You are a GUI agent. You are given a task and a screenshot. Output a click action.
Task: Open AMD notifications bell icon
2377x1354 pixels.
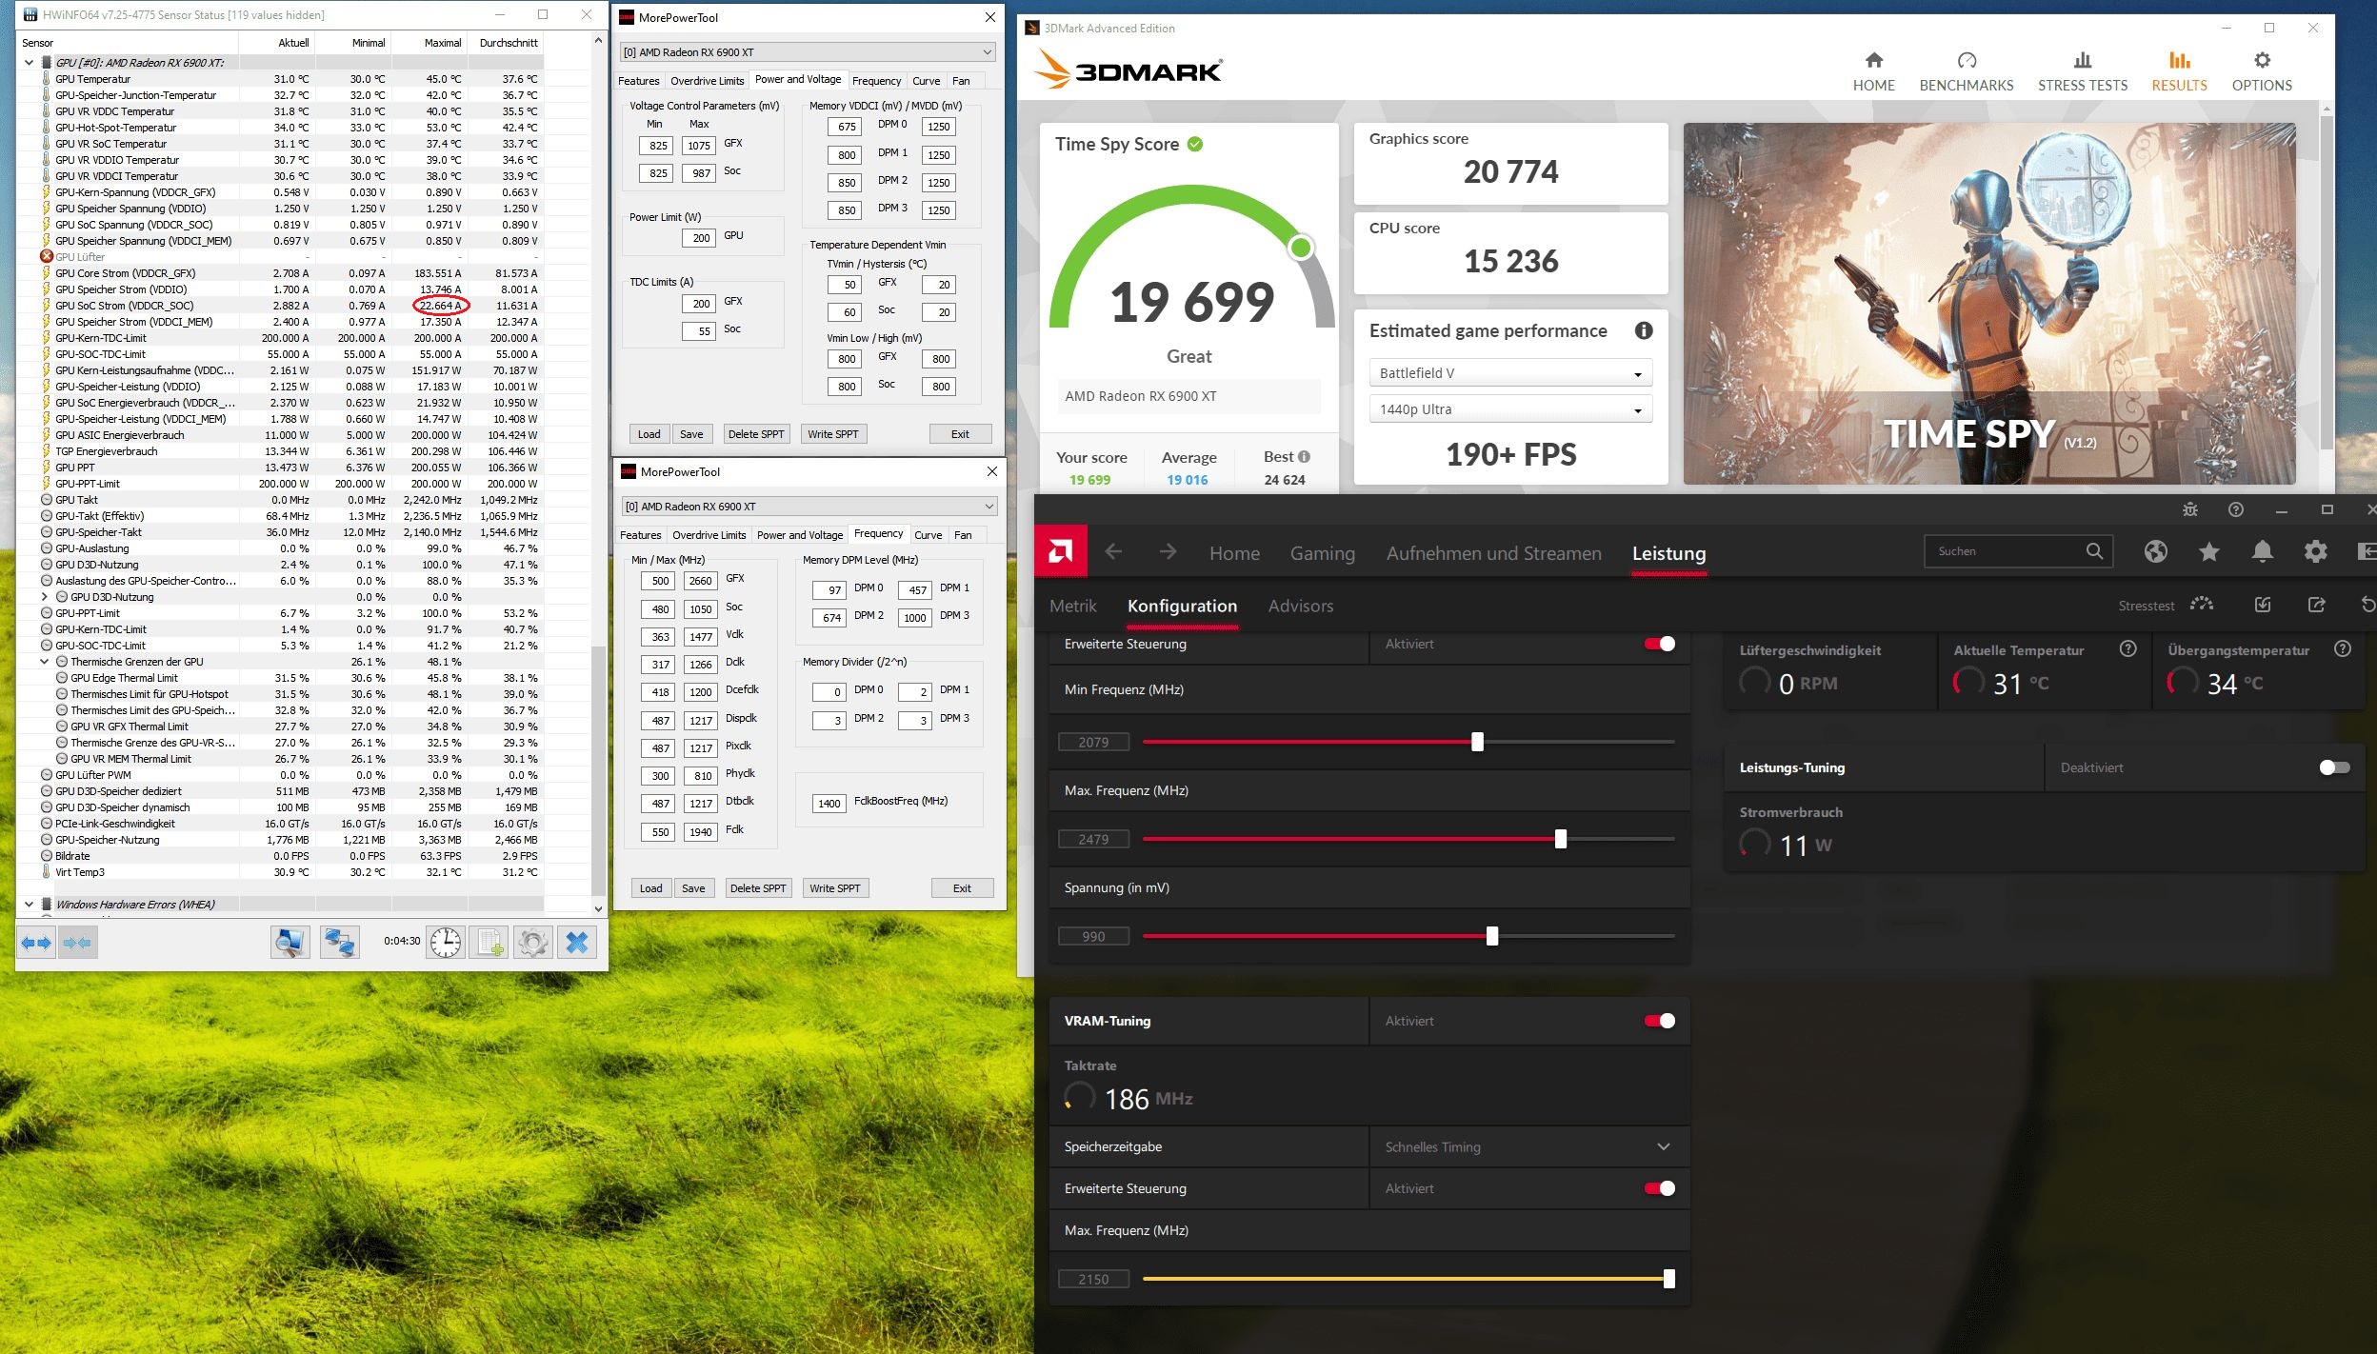(x=2262, y=551)
